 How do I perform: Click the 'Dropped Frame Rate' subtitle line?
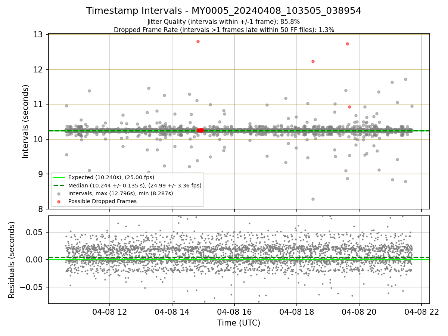tap(224, 29)
